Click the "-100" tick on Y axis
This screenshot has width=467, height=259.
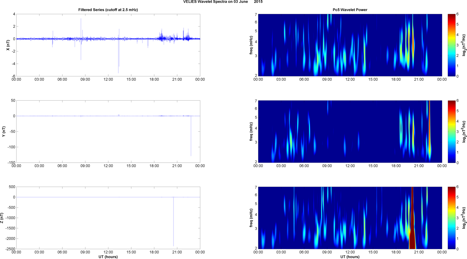(11, 147)
